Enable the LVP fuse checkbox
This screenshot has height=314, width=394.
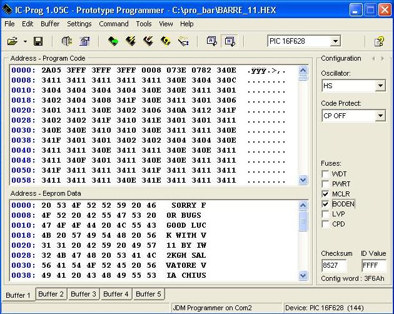(x=325, y=214)
